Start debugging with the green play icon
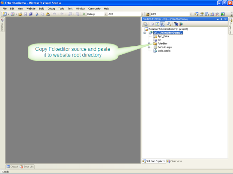233x174 pixels. coord(84,14)
